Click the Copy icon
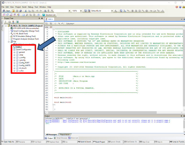Image resolution: width=185 pixels, height=145 pixels. click(29, 11)
